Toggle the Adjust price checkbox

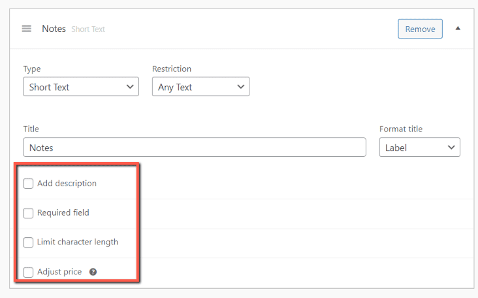tap(28, 272)
